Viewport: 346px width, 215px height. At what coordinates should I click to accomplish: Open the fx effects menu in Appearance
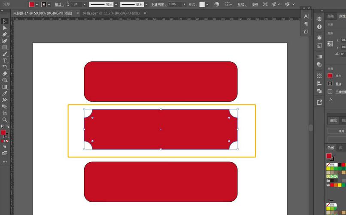[331, 99]
